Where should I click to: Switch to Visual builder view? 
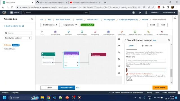click(66, 88)
